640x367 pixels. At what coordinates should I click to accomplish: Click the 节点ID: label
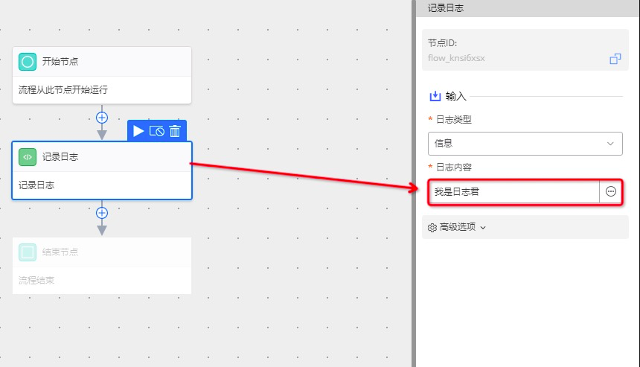(443, 42)
